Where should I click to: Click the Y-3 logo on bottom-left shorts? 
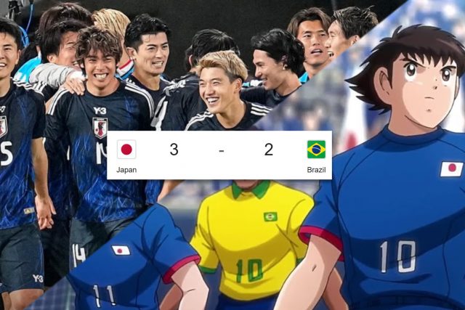pyautogui.click(x=38, y=278)
